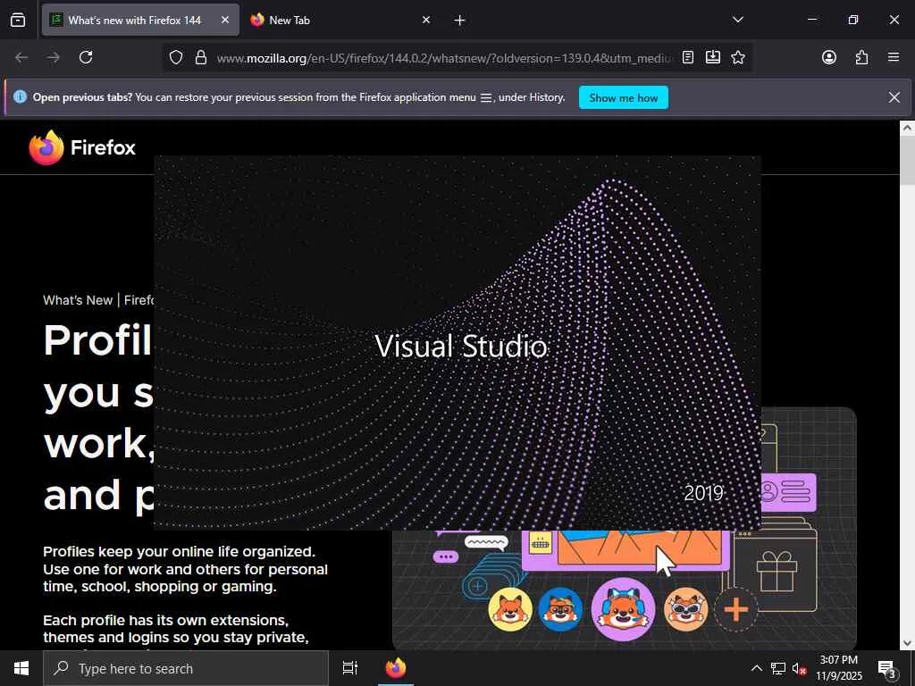The width and height of the screenshot is (915, 686).
Task: Close the What's new with Firefox tab
Action: click(224, 20)
